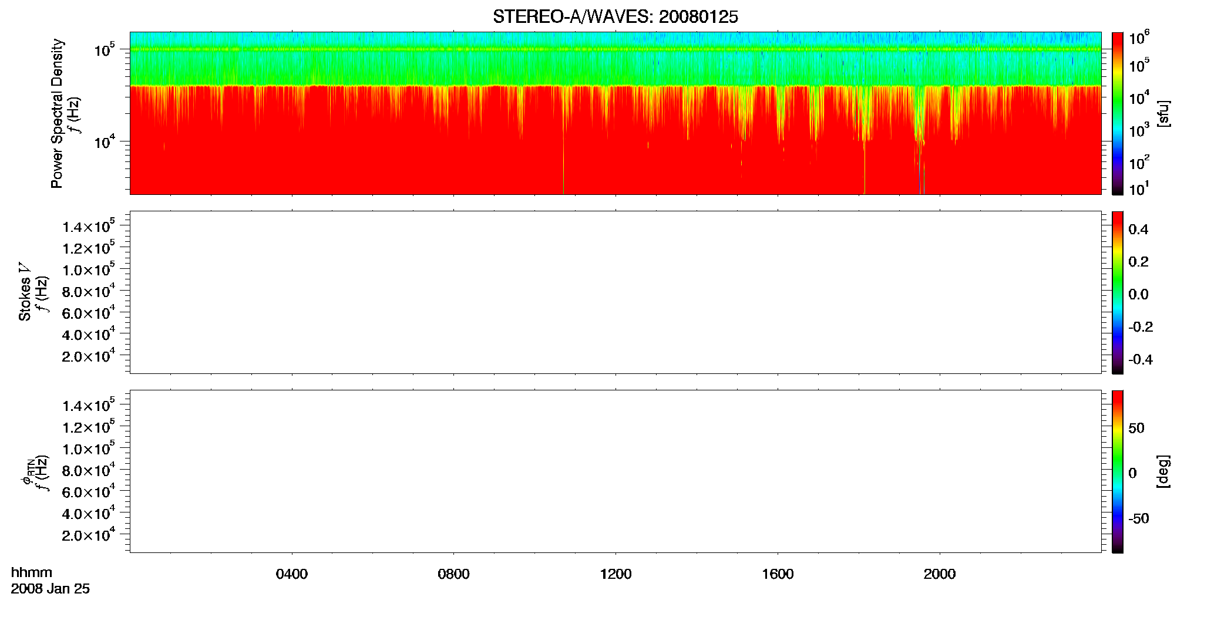Click the [sfu] unit label
Screen dimensions: 1231x634
[1163, 113]
